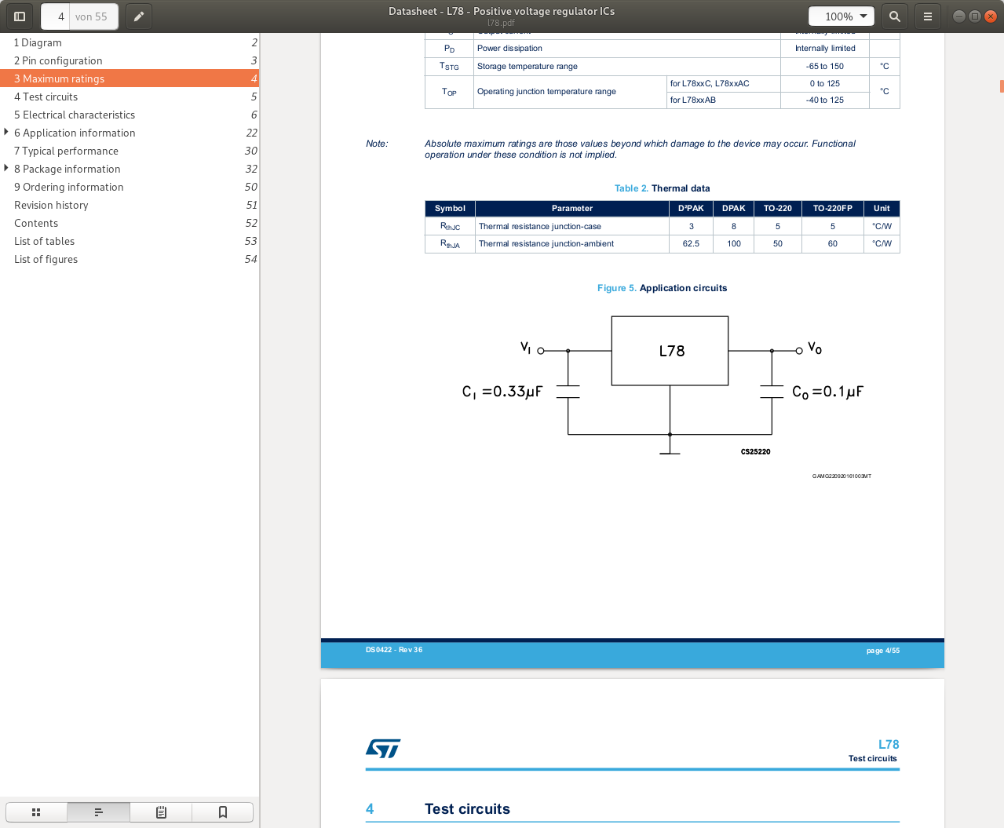The width and height of the screenshot is (1004, 828).
Task: Switch sidebar to annotations view
Action: [x=161, y=812]
